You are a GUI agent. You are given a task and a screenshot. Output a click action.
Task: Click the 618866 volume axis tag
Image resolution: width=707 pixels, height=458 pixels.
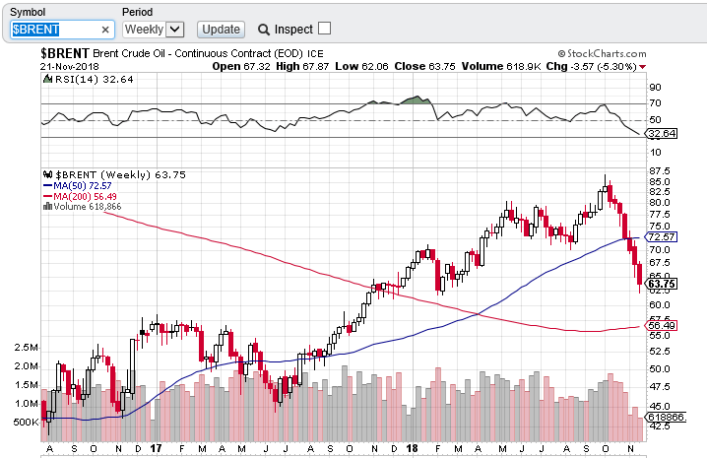(666, 418)
